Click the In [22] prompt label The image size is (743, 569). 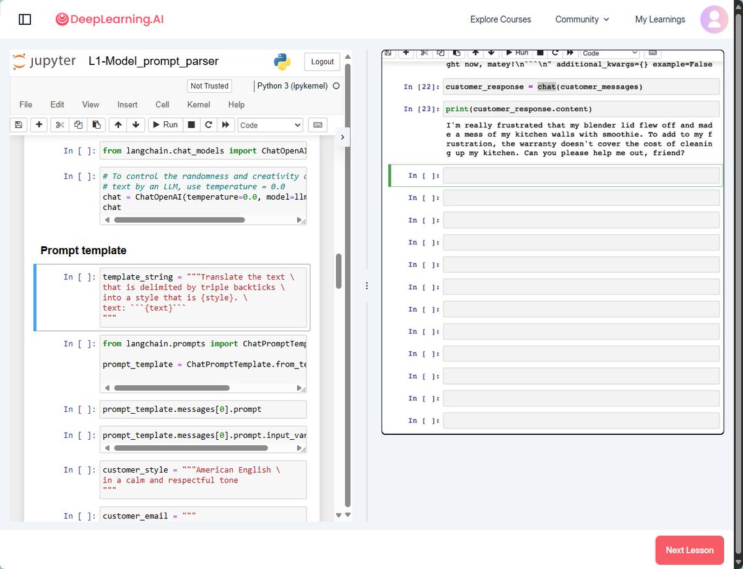(x=421, y=87)
